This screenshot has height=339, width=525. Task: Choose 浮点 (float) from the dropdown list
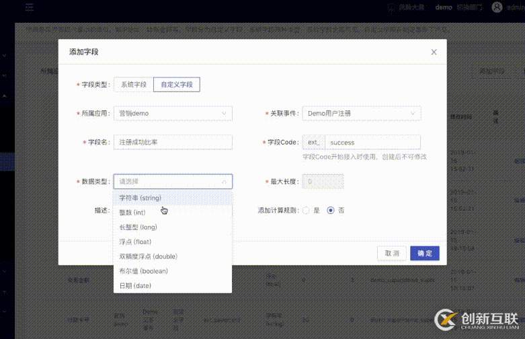click(x=134, y=242)
